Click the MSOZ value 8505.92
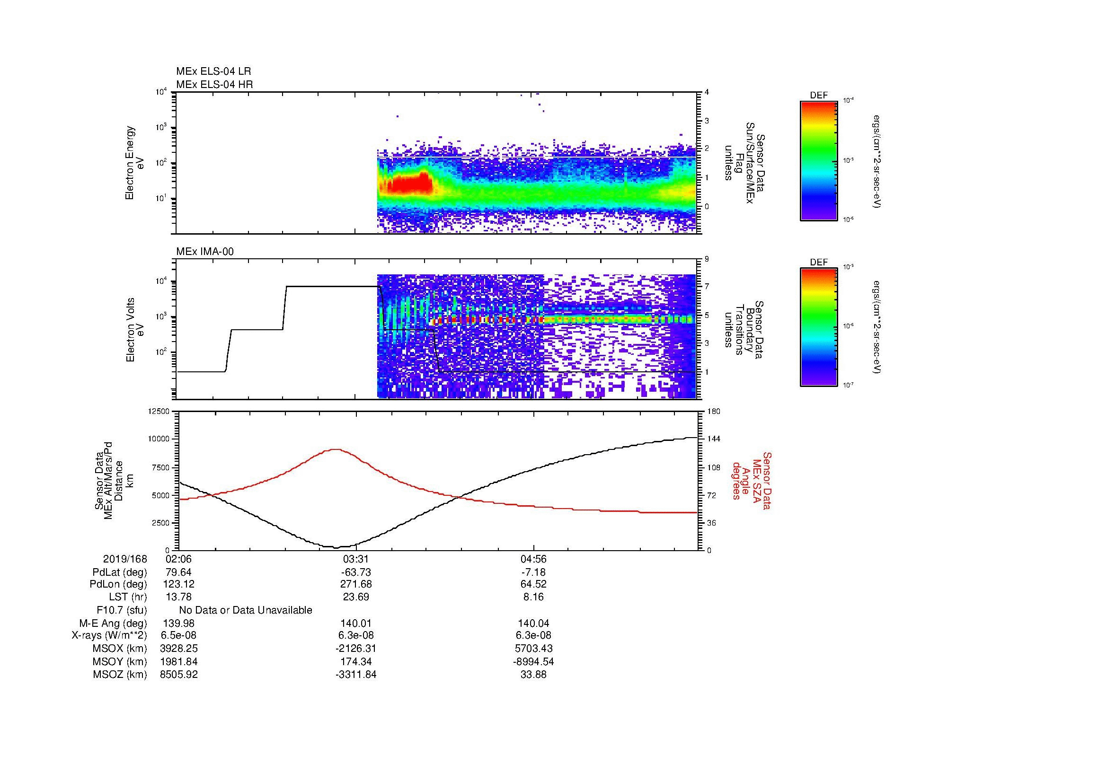The height and width of the screenshot is (782, 1107). [178, 675]
